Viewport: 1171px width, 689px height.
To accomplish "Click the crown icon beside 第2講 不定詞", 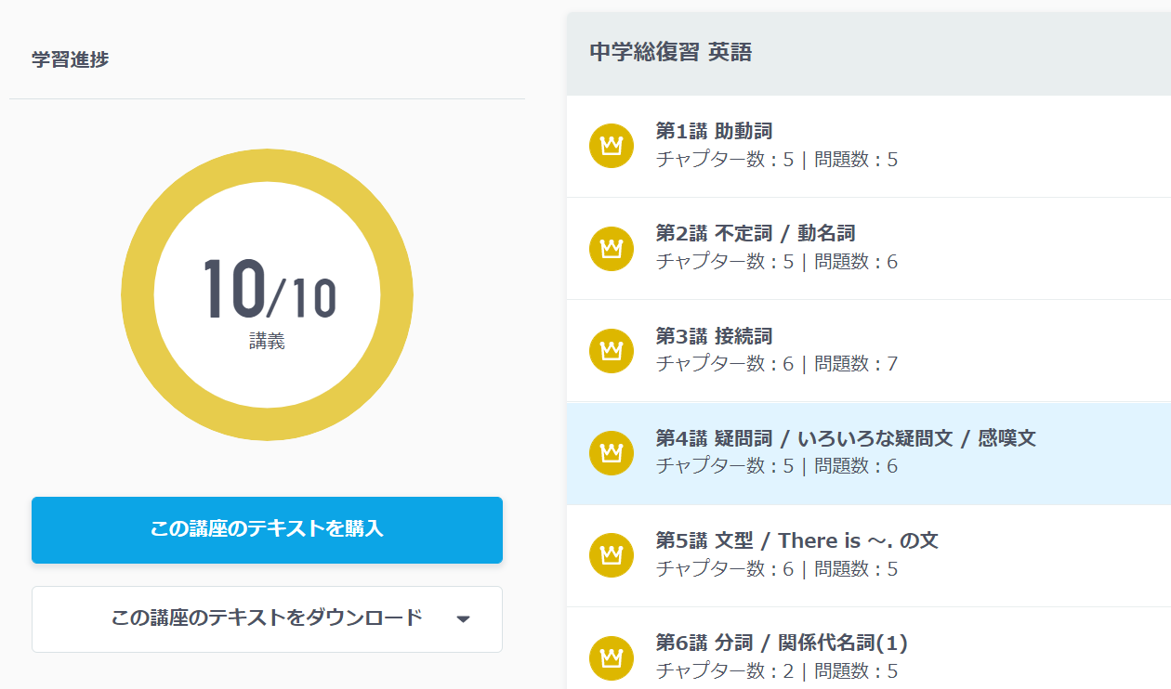I will (x=612, y=248).
